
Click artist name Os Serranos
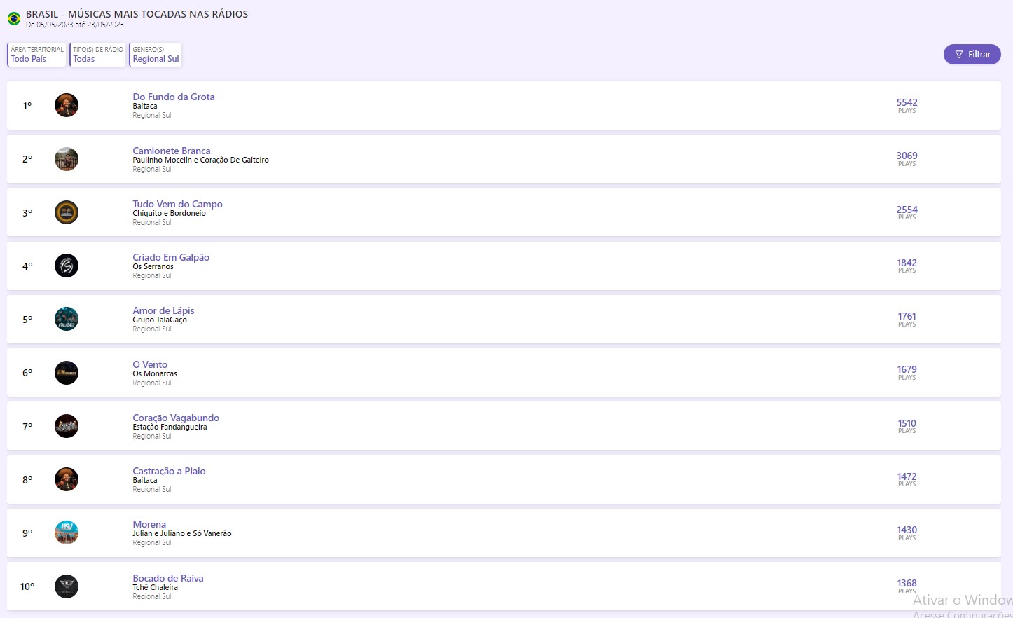click(153, 266)
